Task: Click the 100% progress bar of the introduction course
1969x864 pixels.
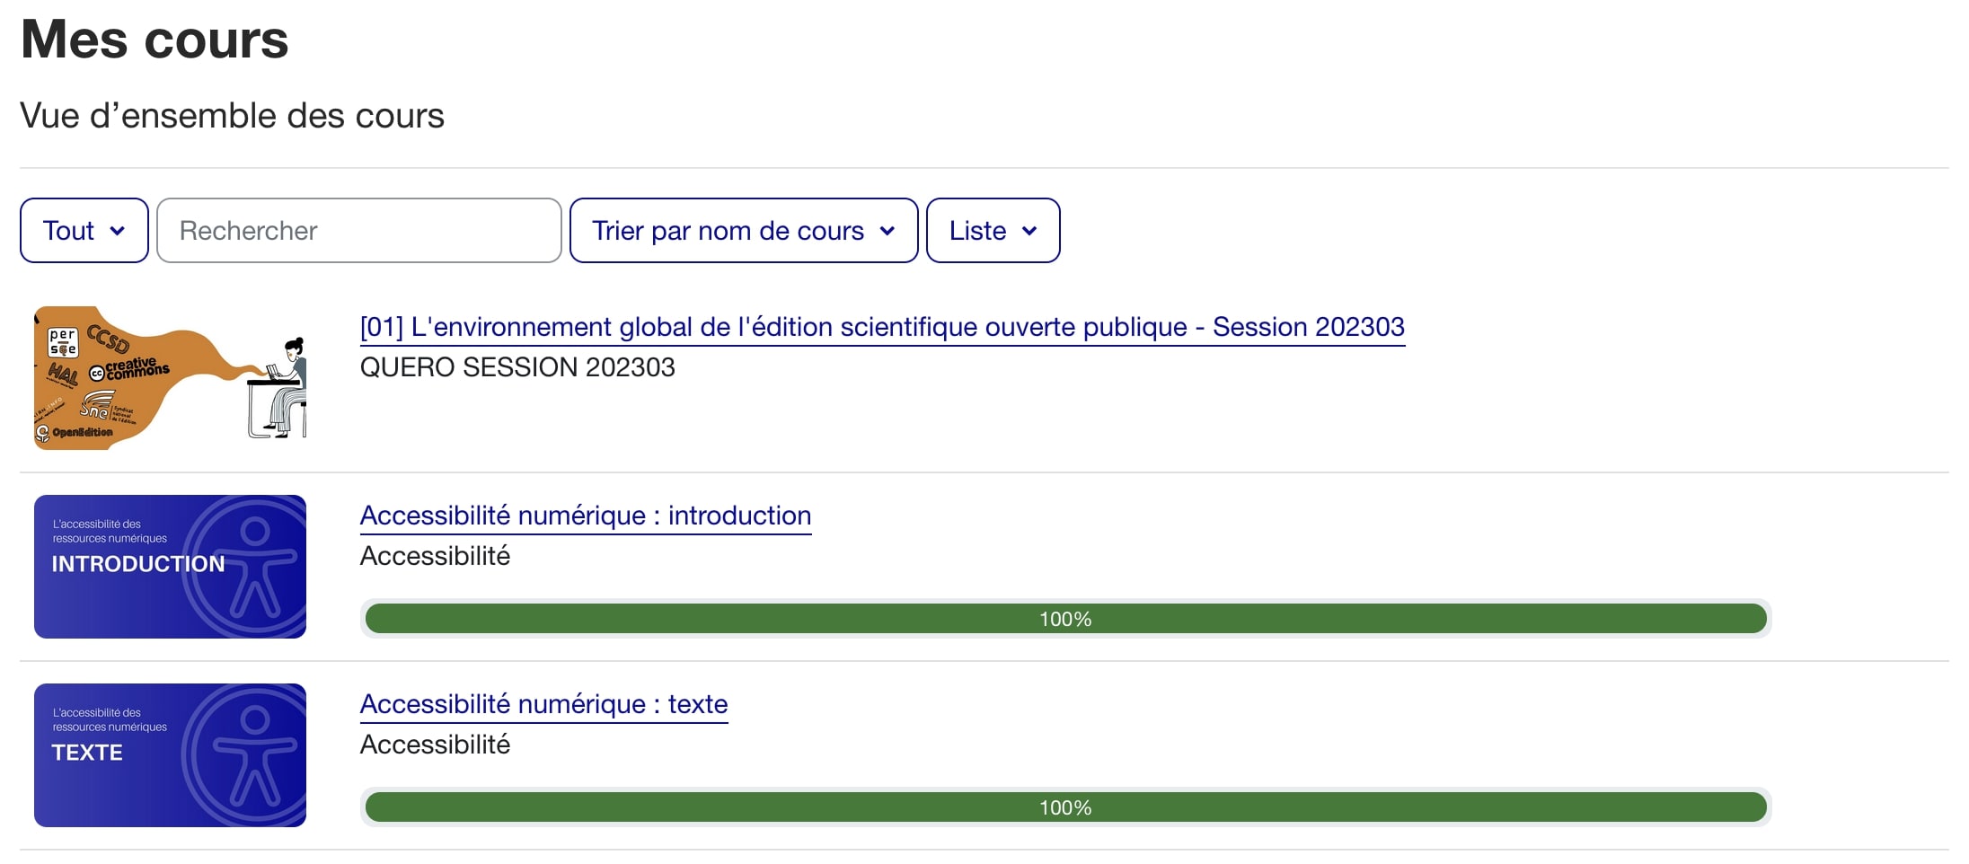Action: 1064,618
